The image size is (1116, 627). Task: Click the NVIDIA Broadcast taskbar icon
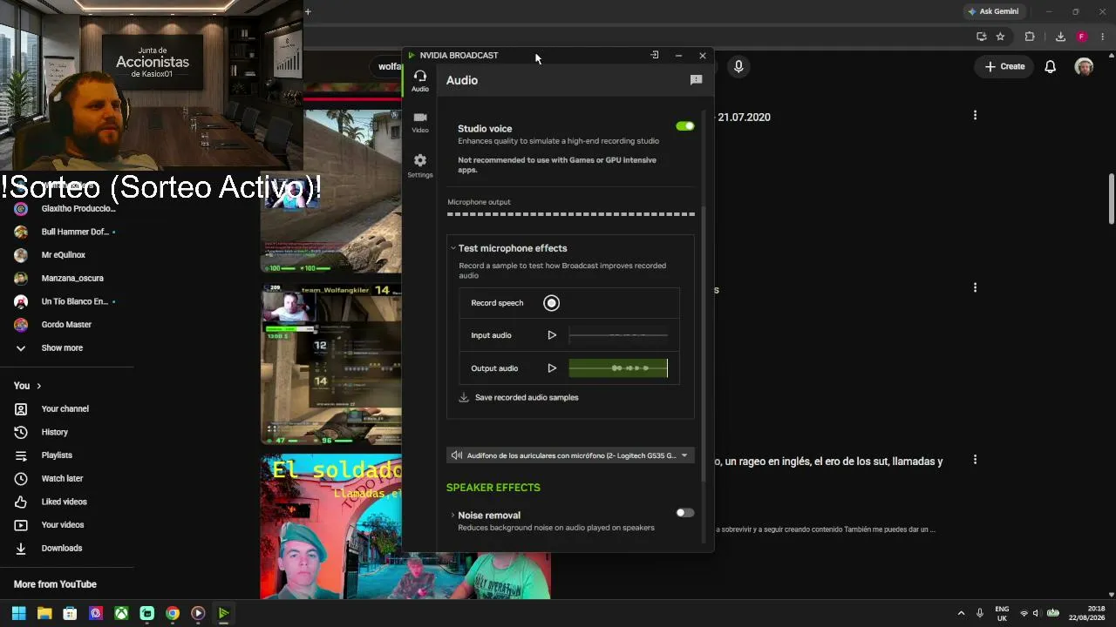tap(223, 613)
